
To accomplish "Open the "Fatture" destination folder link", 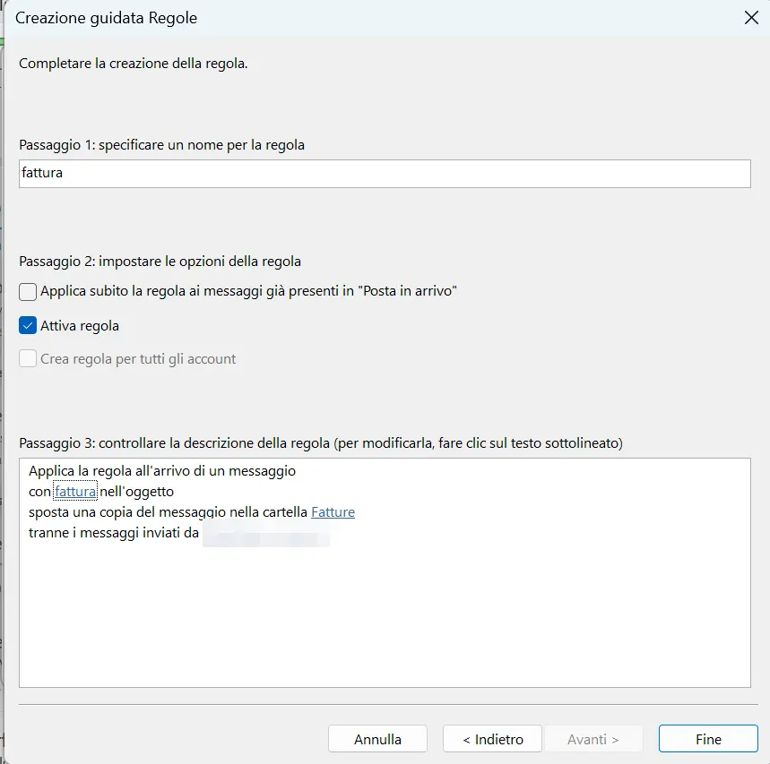I will pyautogui.click(x=333, y=511).
